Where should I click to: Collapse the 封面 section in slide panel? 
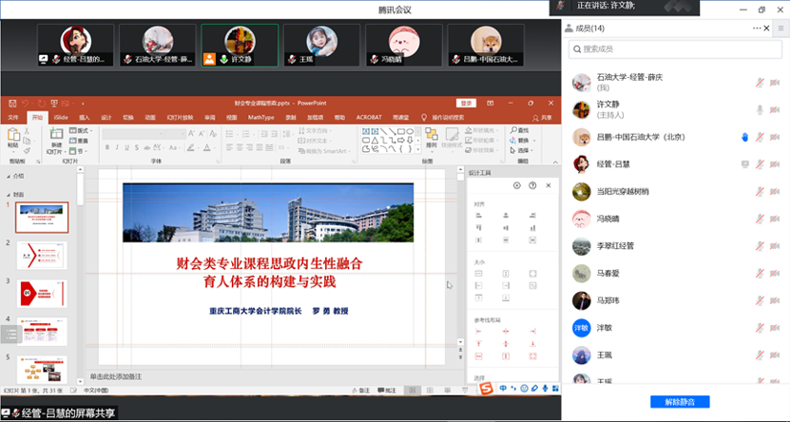10,194
